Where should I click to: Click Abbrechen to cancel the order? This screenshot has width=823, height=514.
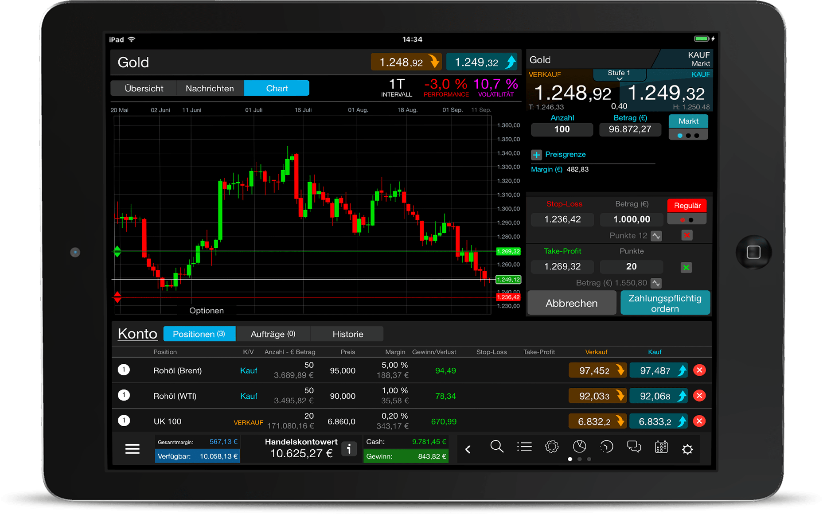[572, 303]
